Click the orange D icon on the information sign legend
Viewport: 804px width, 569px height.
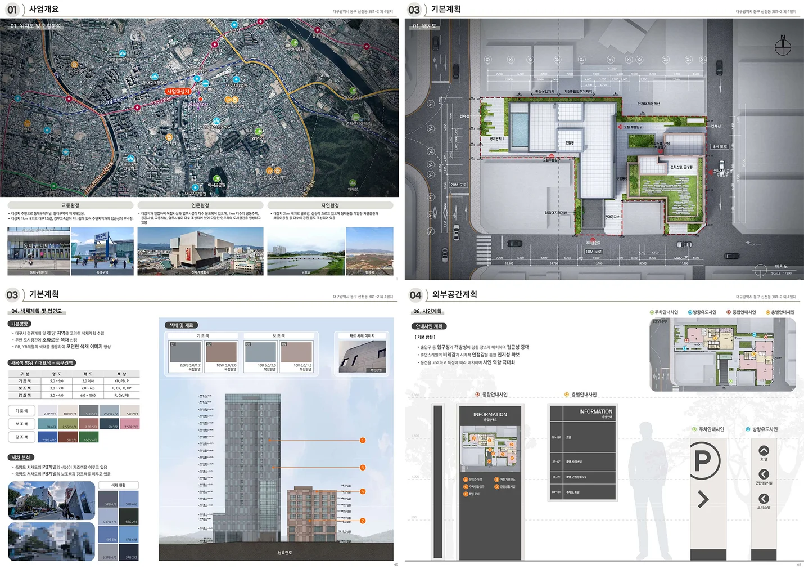[x=496, y=487]
